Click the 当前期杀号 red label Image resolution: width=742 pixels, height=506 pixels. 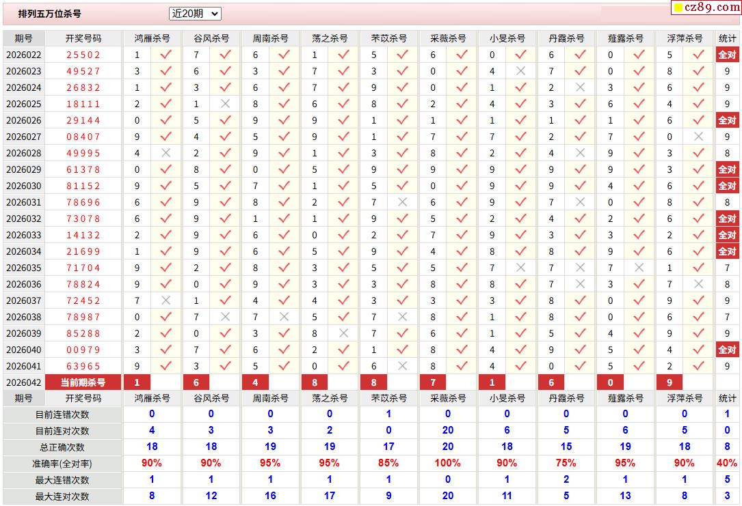(x=83, y=382)
